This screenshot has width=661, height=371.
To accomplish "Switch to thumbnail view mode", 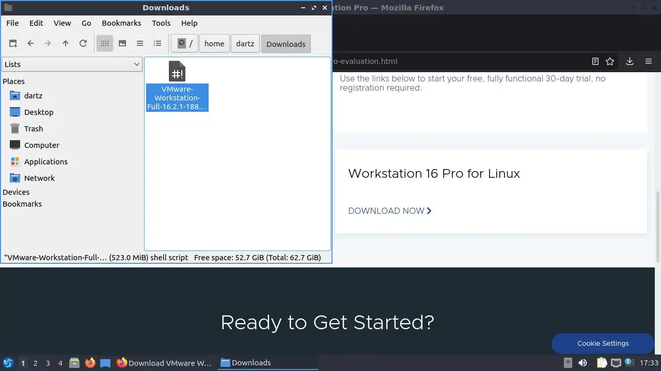I will pos(122,44).
